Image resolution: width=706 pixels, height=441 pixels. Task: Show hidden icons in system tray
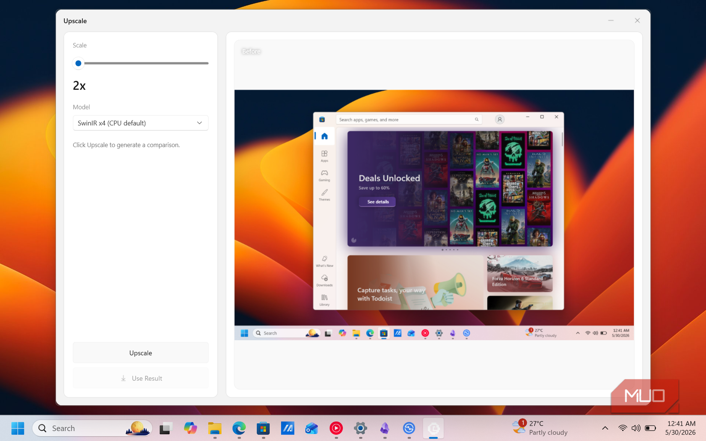pos(605,428)
